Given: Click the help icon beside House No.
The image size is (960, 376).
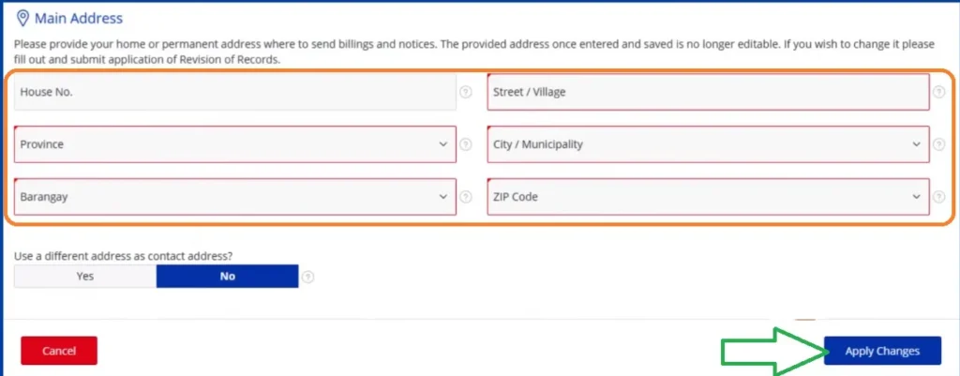Looking at the screenshot, I should (465, 93).
